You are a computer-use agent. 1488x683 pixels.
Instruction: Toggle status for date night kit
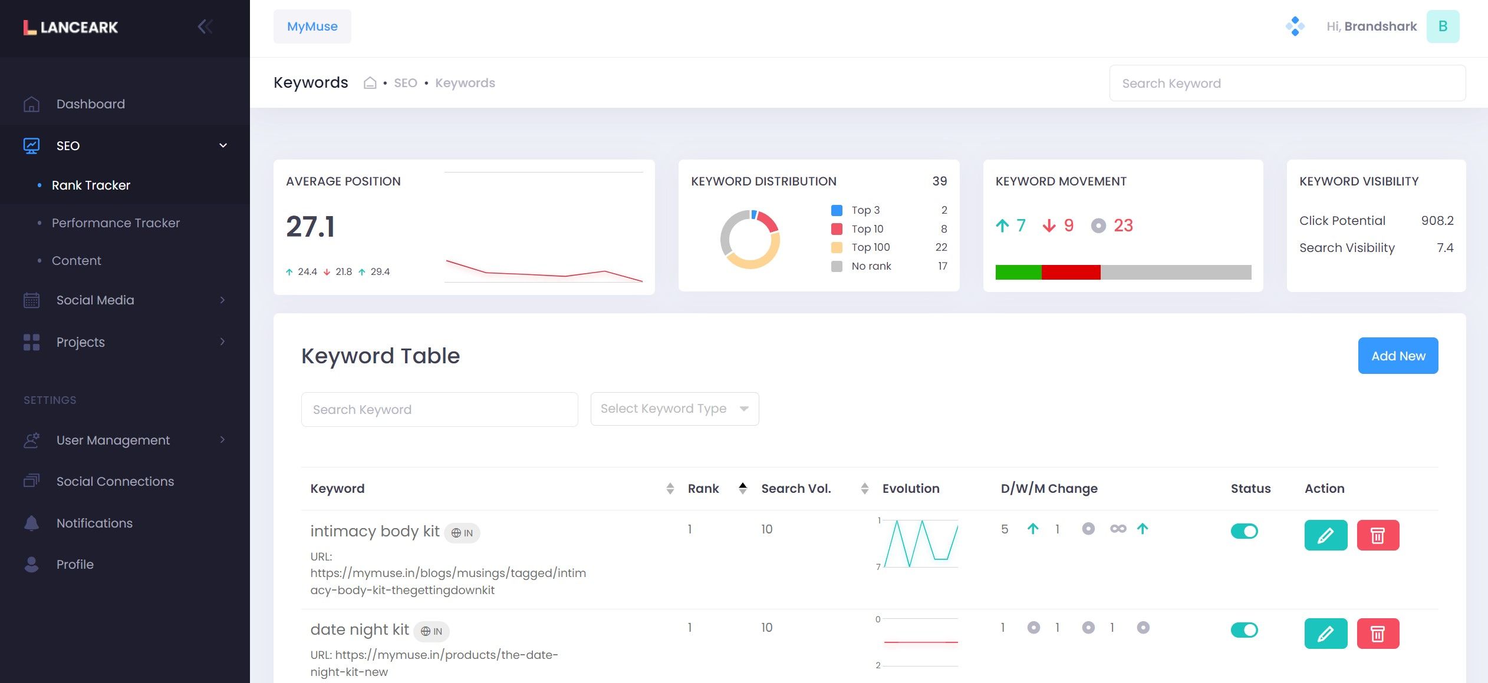click(1244, 630)
